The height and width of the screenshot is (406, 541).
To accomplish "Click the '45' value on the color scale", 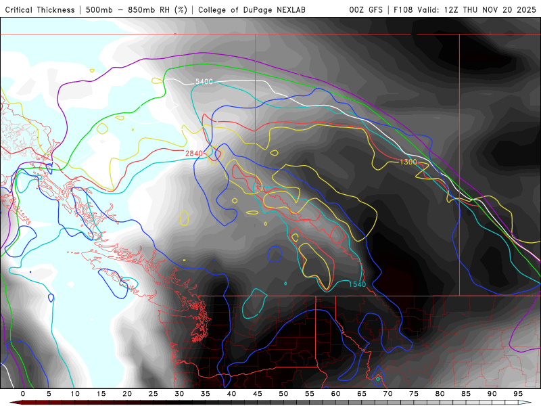I will [x=258, y=394].
